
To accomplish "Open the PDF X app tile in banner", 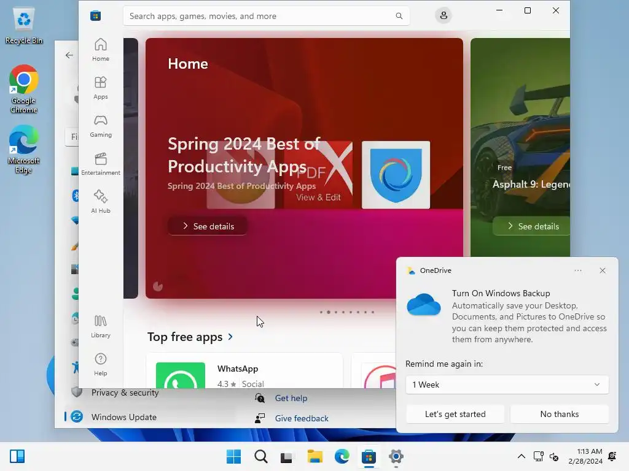I will (318, 175).
